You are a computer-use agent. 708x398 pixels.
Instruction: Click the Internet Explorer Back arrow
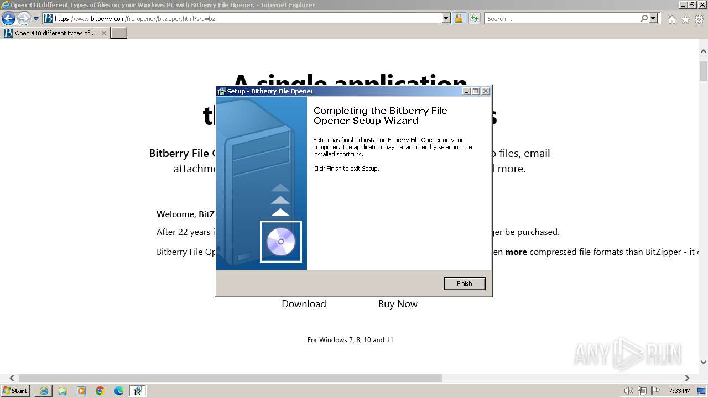click(x=8, y=19)
